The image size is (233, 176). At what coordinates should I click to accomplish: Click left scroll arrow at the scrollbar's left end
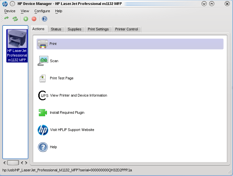click(x=5, y=163)
